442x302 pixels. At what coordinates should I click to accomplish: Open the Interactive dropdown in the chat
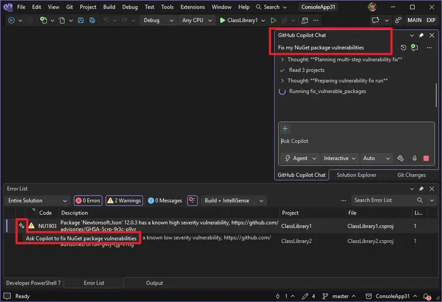tap(340, 158)
